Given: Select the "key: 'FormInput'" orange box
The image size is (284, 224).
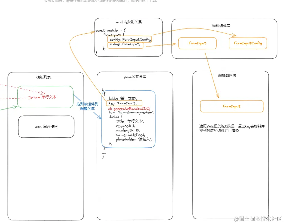Looking at the screenshot, I should pos(124,103).
